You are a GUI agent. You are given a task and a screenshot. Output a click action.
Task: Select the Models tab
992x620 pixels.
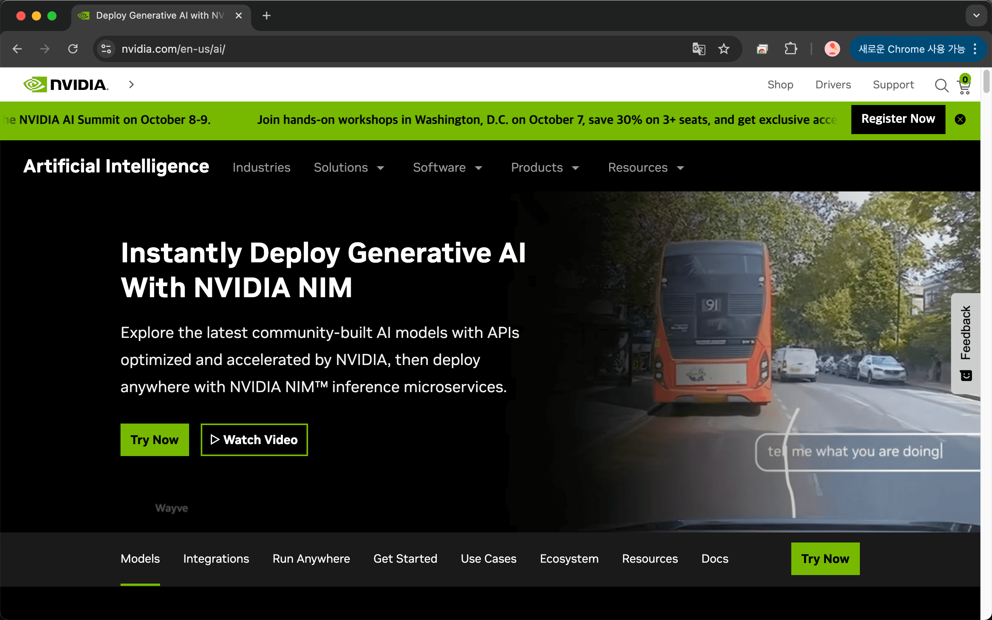(x=140, y=558)
